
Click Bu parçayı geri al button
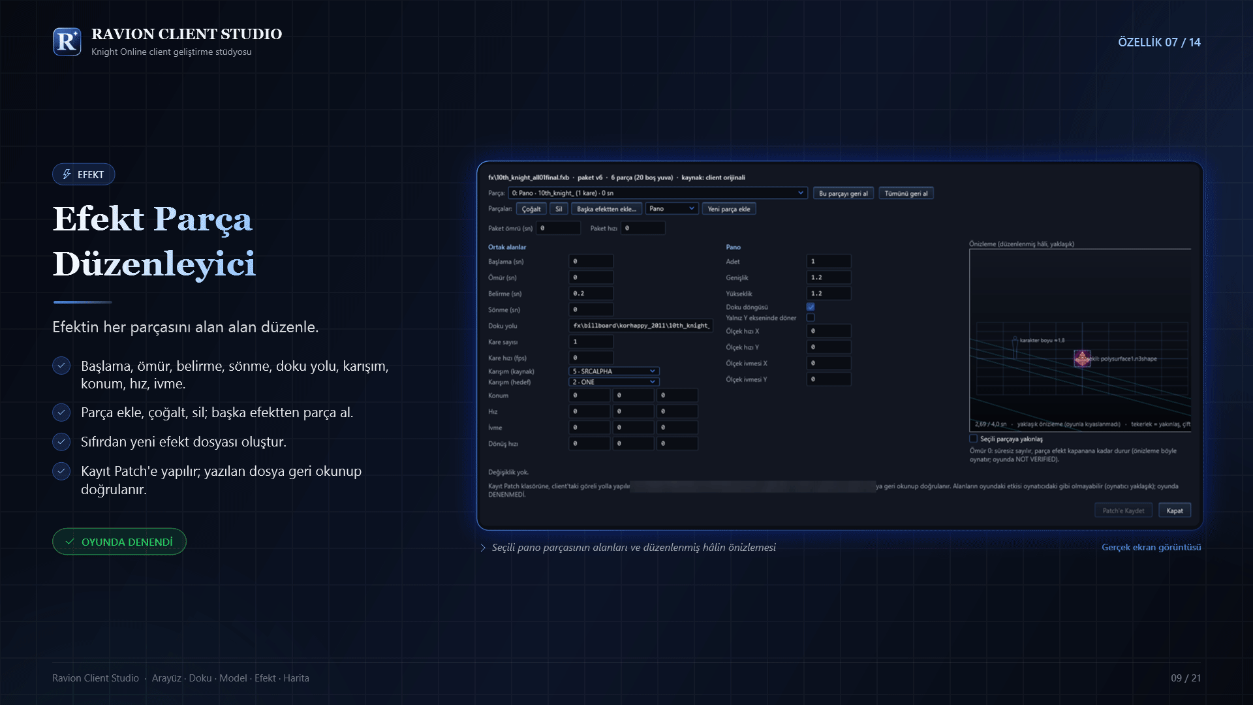click(844, 193)
